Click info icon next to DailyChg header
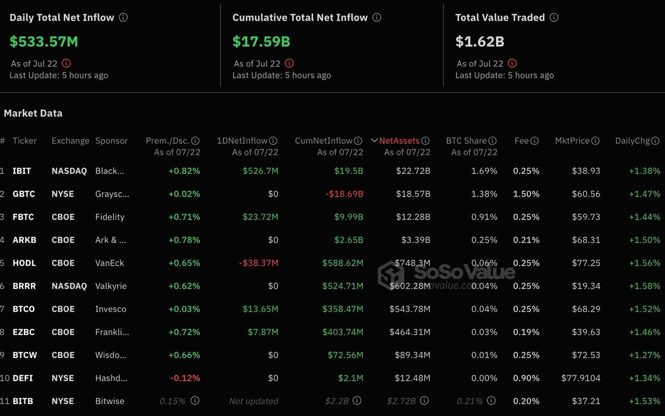The image size is (665, 416). tap(655, 141)
